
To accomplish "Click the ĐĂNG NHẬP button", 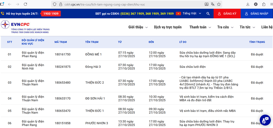I will [256, 14].
